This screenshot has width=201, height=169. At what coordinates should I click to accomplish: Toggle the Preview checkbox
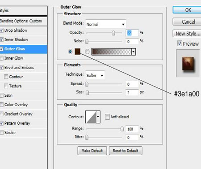pos(180,43)
